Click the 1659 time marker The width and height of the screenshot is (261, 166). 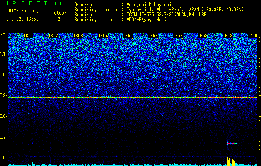click(227, 36)
